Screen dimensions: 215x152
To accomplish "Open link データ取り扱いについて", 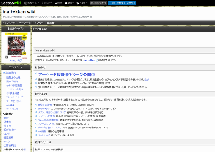I will coord(50,128).
